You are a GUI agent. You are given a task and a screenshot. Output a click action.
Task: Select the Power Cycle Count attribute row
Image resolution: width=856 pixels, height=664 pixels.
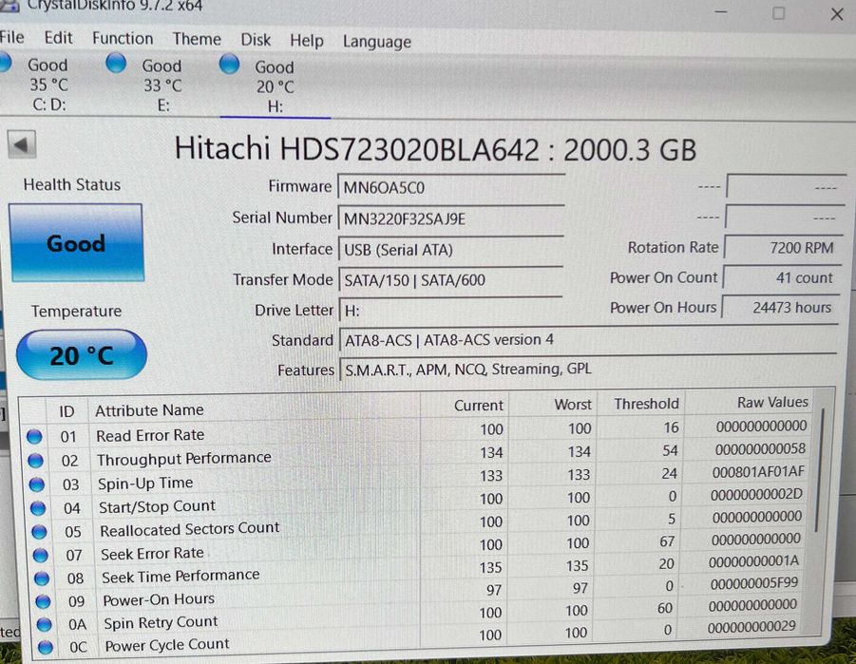[418, 639]
